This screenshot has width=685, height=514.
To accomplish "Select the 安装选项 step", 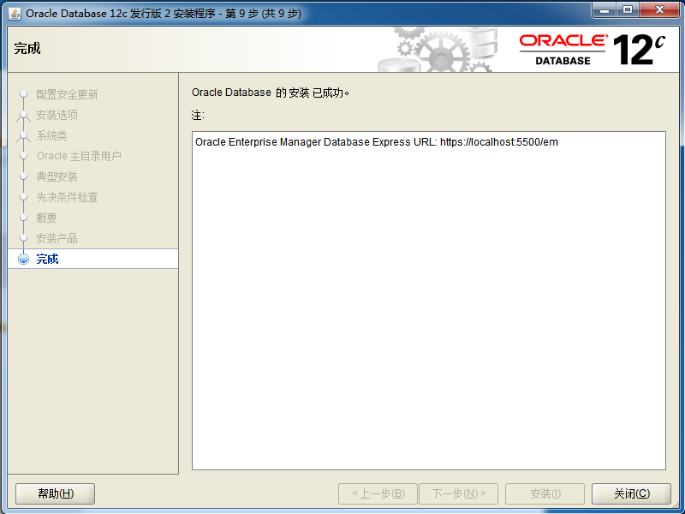I will (57, 115).
